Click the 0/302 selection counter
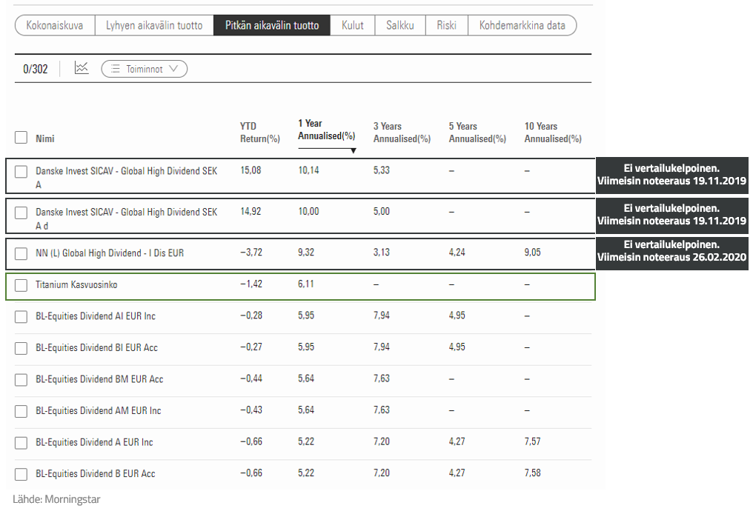Screen dimensions: 753x511 coord(36,69)
